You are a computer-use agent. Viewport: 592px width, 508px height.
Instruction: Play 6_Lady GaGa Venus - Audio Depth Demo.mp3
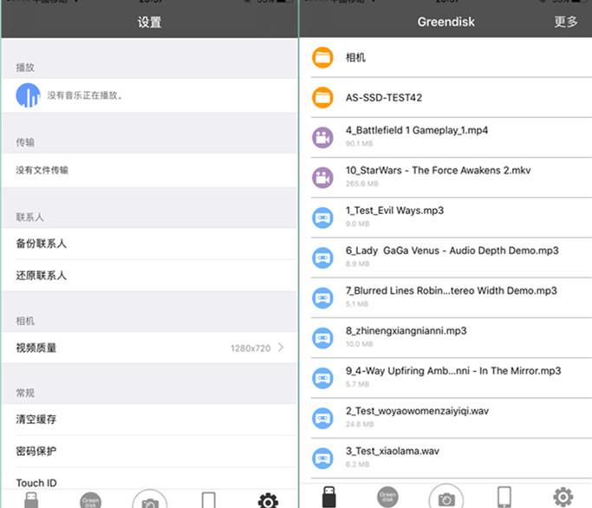[x=452, y=251]
